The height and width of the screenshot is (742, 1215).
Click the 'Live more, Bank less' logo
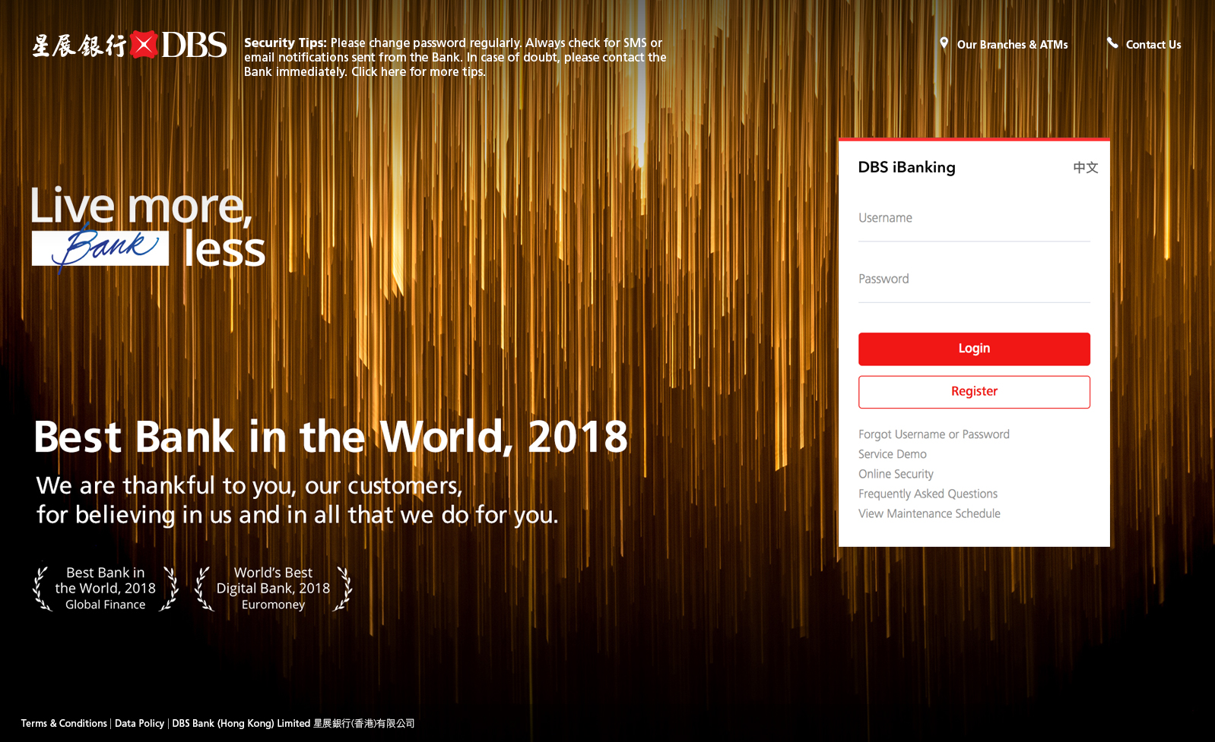[x=148, y=228]
